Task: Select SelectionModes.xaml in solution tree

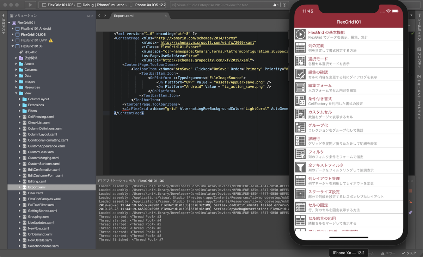Action: click(43, 246)
